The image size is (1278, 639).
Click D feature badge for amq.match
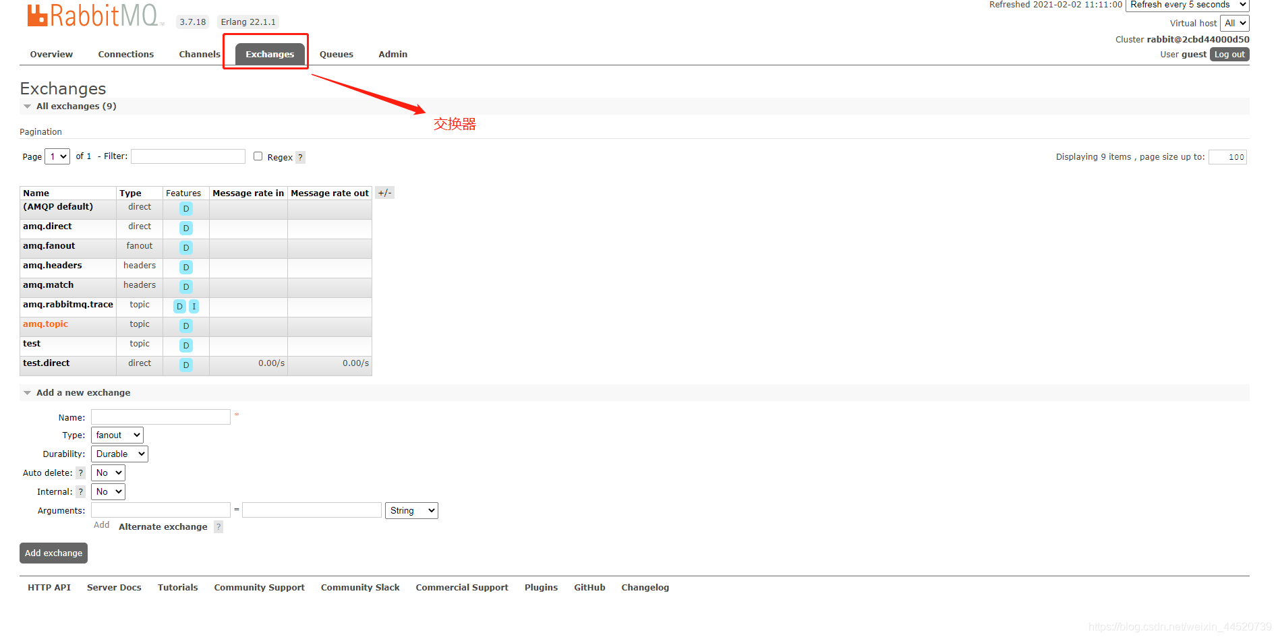(x=186, y=286)
